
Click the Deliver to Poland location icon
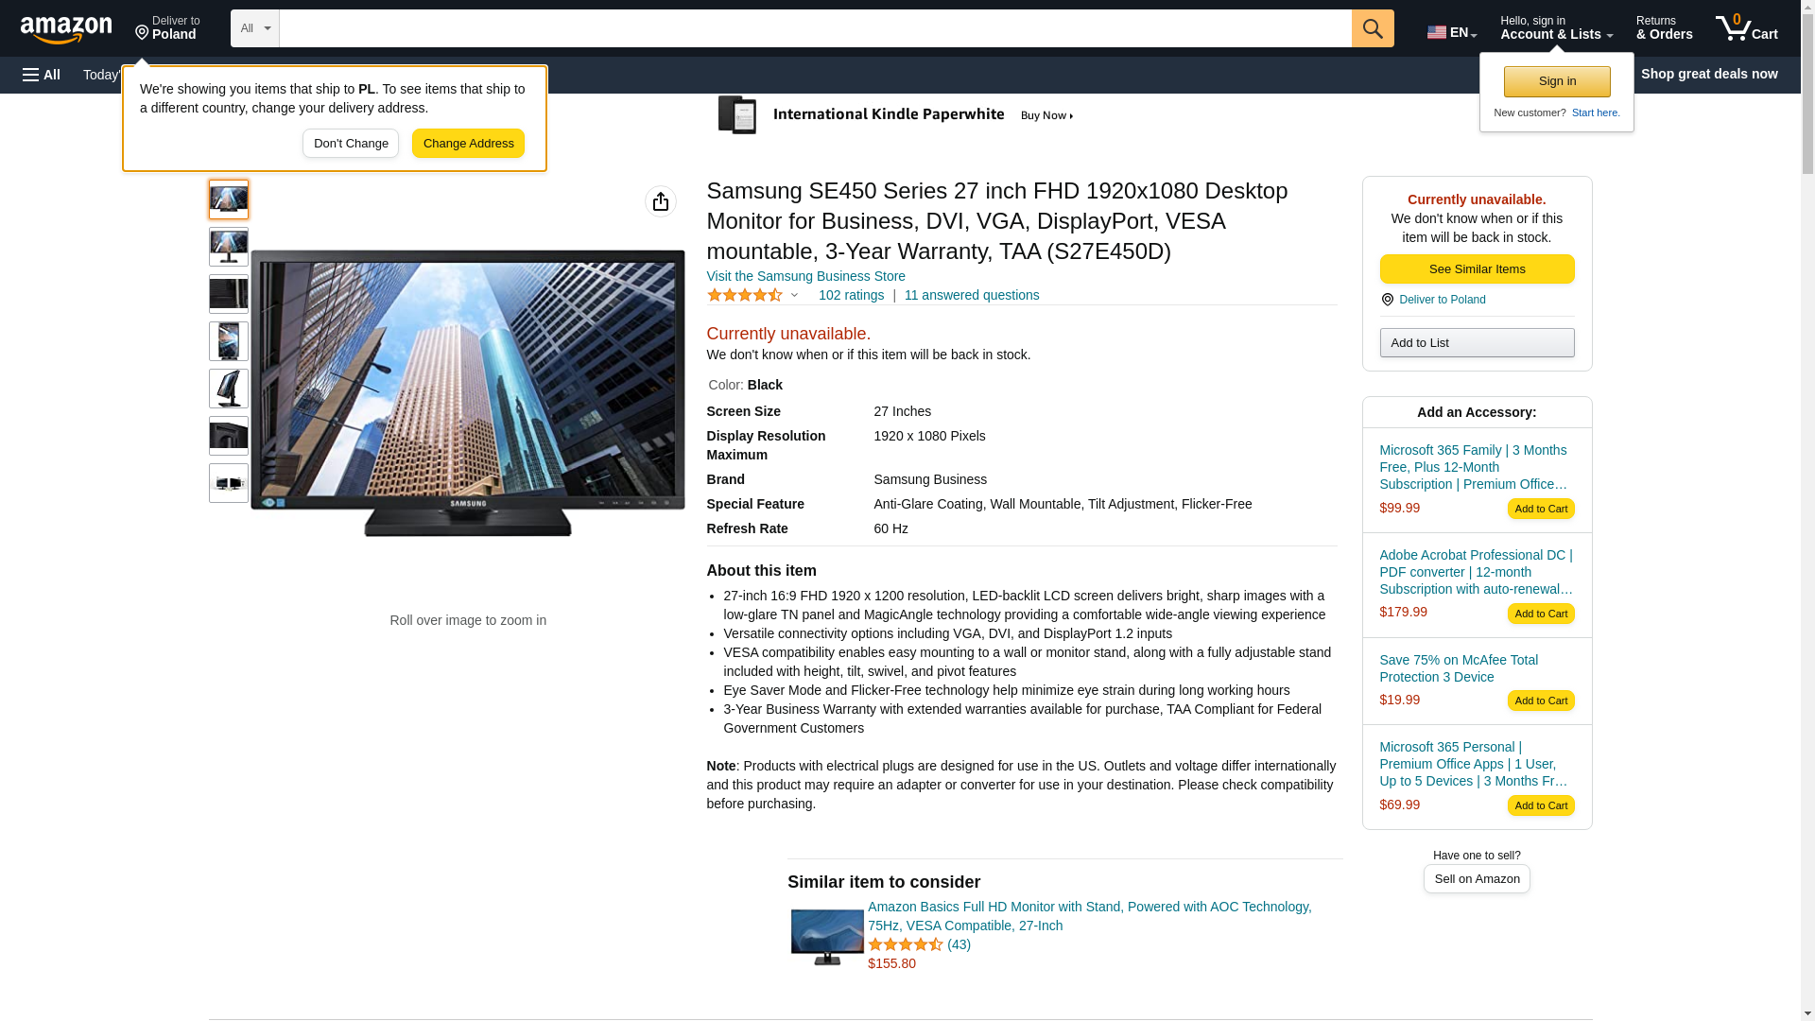coord(143,34)
